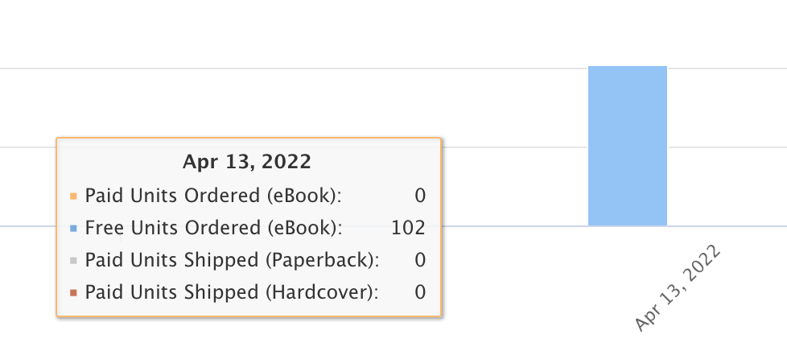Click the blue Free Units bar
The image size is (787, 343).
628,146
